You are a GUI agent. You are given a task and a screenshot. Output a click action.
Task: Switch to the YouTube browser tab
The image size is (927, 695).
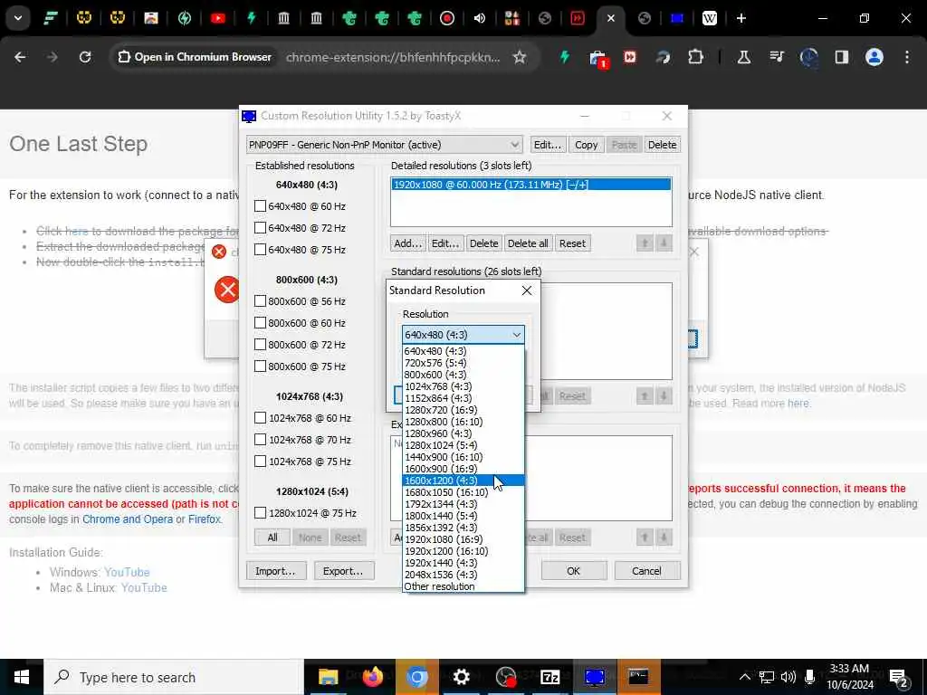pyautogui.click(x=217, y=18)
